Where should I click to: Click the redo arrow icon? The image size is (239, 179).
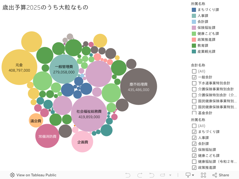(140, 175)
